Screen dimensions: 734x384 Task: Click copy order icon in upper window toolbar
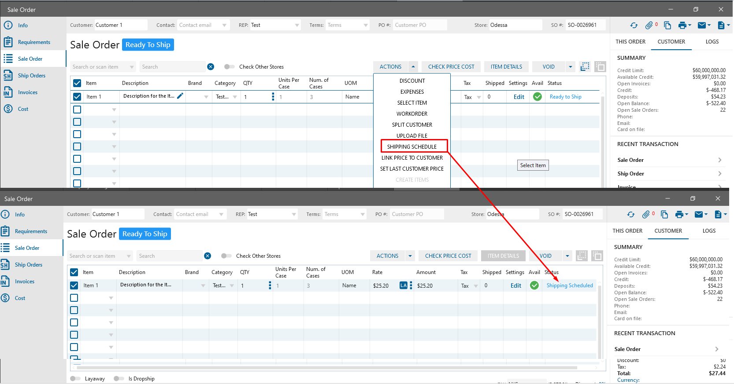(x=667, y=26)
